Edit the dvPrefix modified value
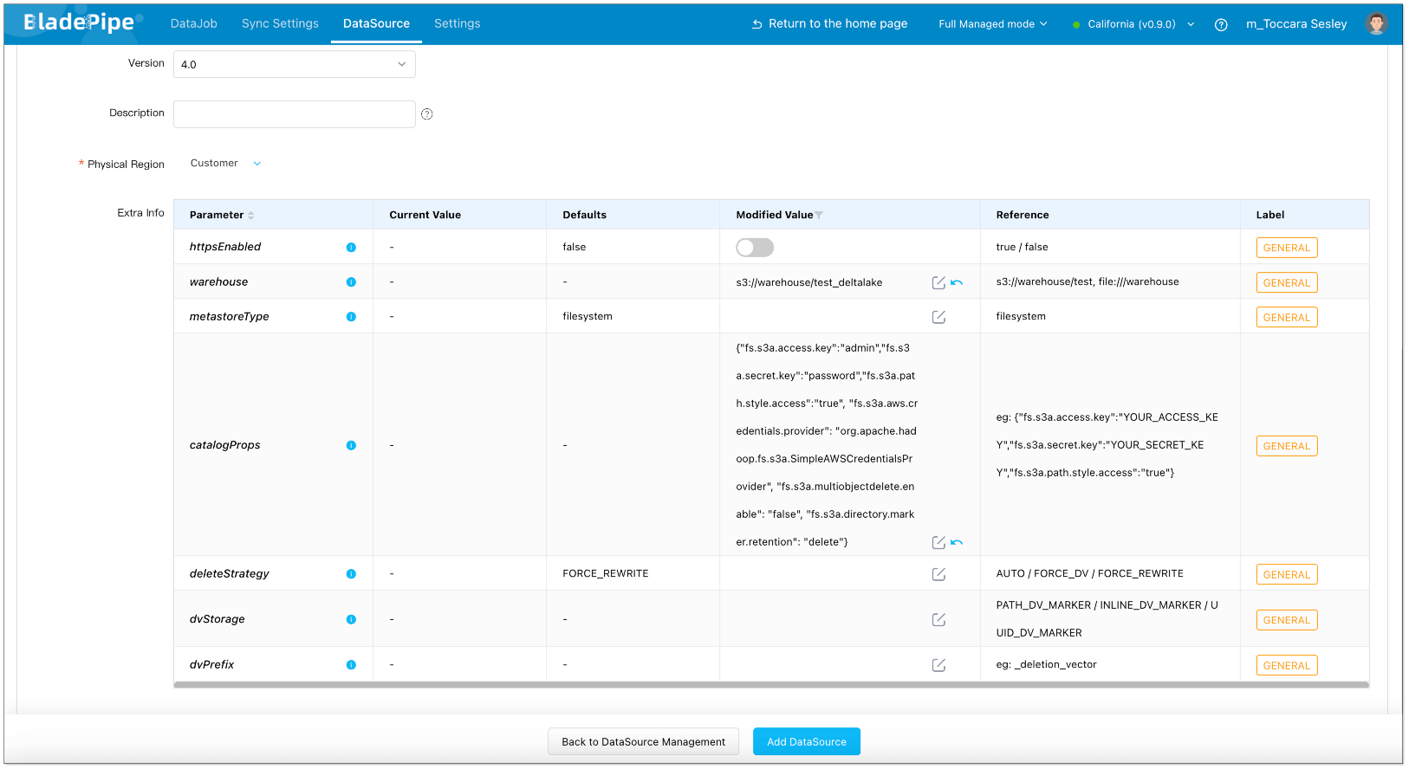This screenshot has height=769, width=1409. pyautogui.click(x=938, y=665)
